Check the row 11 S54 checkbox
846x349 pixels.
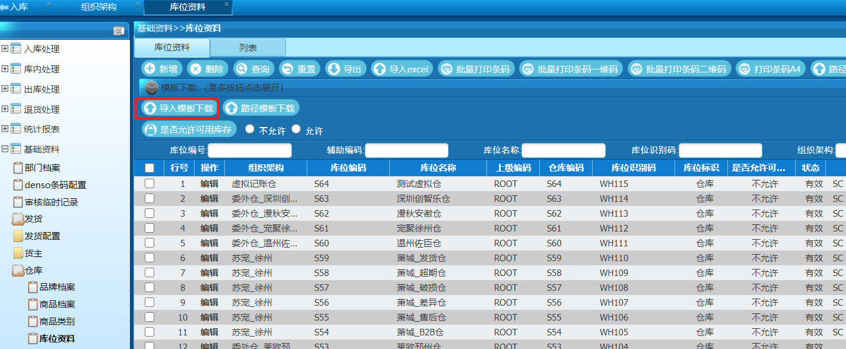150,332
